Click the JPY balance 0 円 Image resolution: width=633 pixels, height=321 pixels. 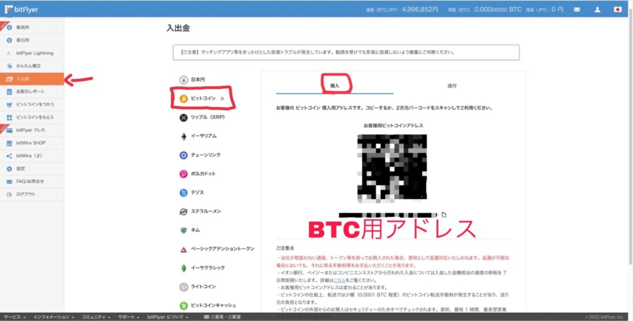(557, 9)
